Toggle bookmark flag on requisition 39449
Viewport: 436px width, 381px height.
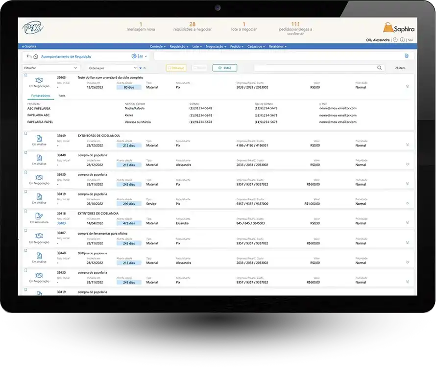click(25, 133)
